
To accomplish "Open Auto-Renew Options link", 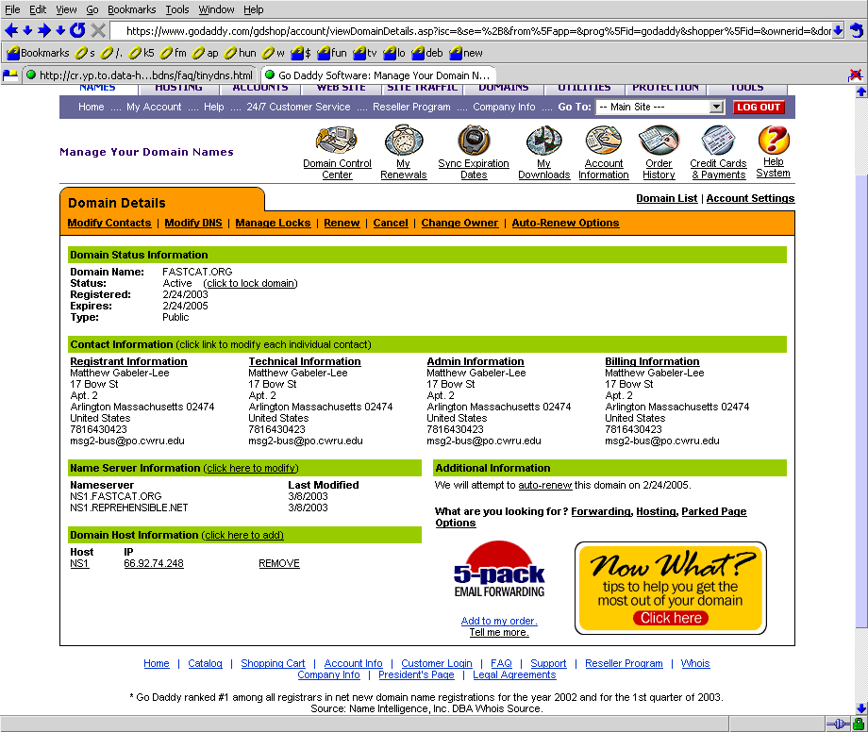I will point(565,223).
